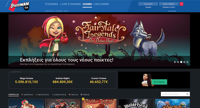The width and height of the screenshot is (200, 108).
Task: Click the red login arrow button
Action: (181, 4)
